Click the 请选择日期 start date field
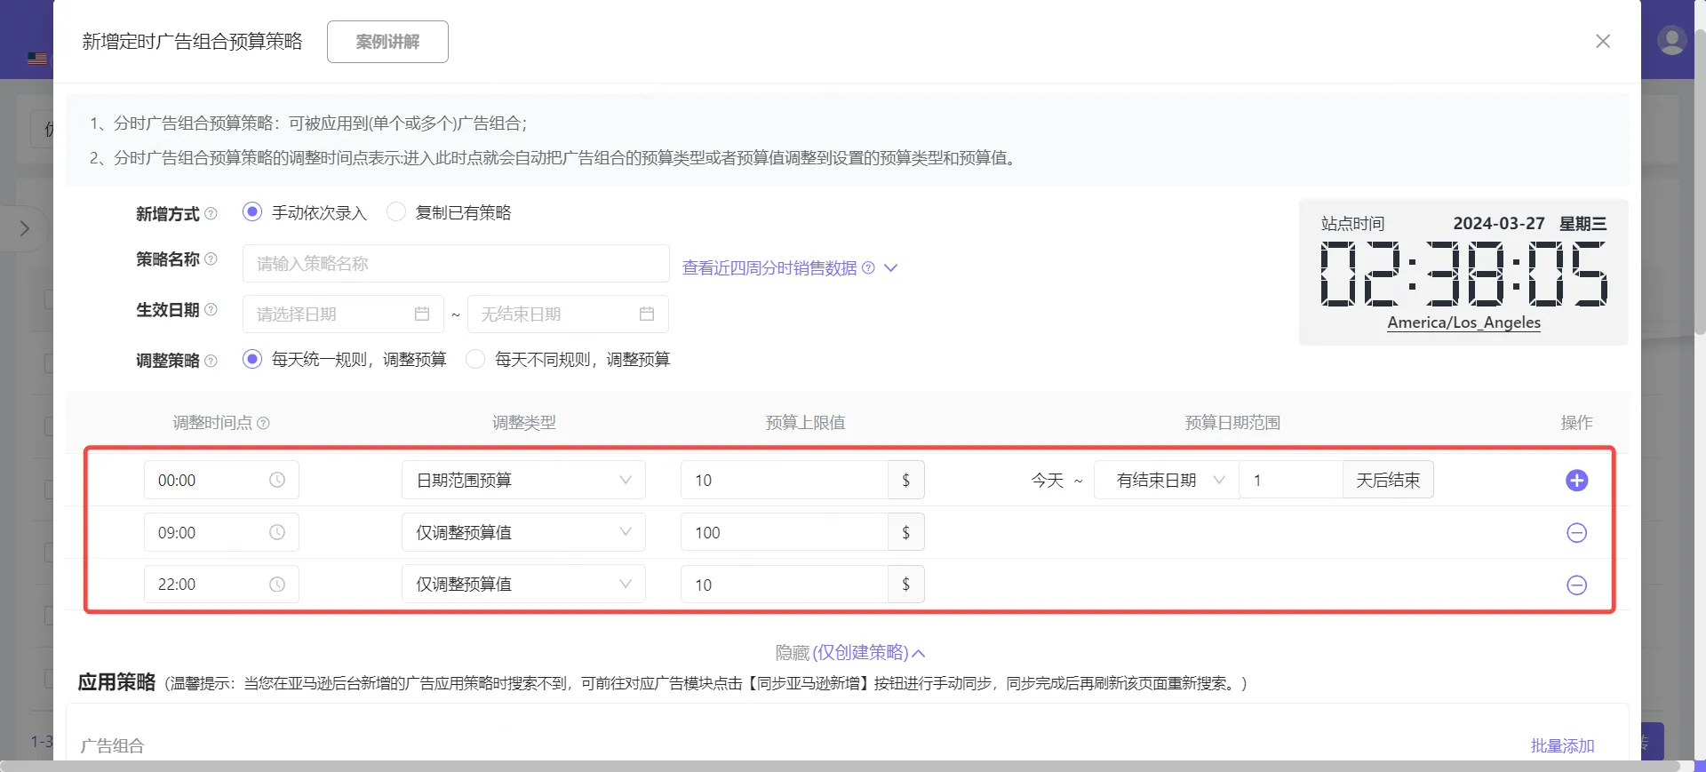Image resolution: width=1706 pixels, height=772 pixels. coord(343,314)
